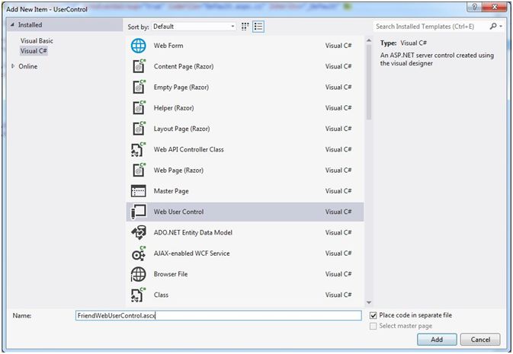Screen dimensions: 513x354
Task: Collapse the Installed templates node
Action: 12,25
